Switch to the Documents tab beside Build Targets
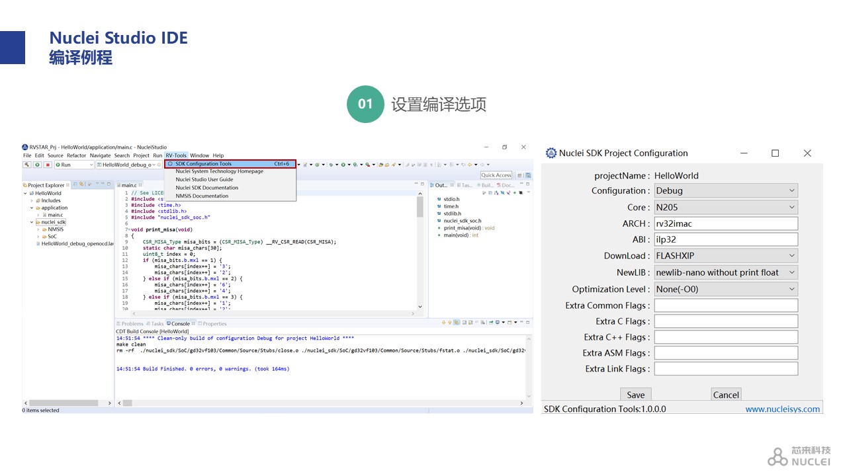The width and height of the screenshot is (847, 476). 506,185
